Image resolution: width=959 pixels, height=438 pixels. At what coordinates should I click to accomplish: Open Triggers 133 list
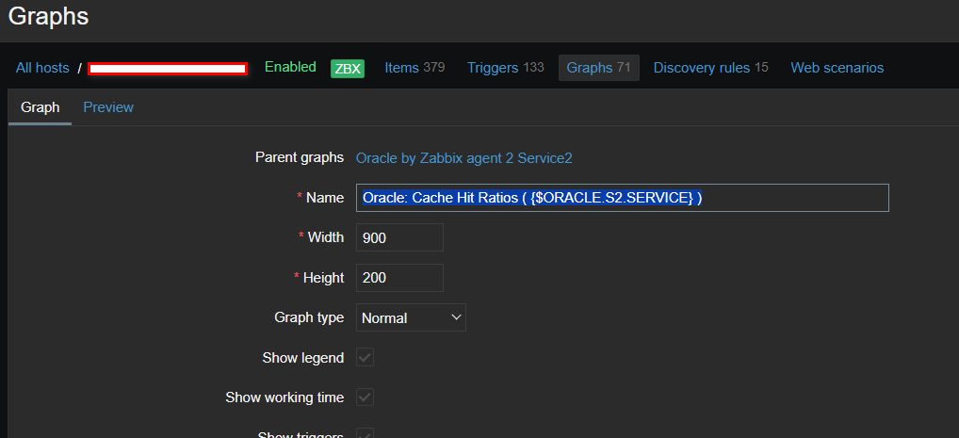click(505, 68)
